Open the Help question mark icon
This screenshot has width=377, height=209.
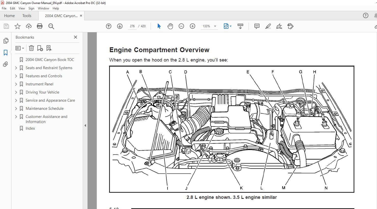(x=366, y=16)
